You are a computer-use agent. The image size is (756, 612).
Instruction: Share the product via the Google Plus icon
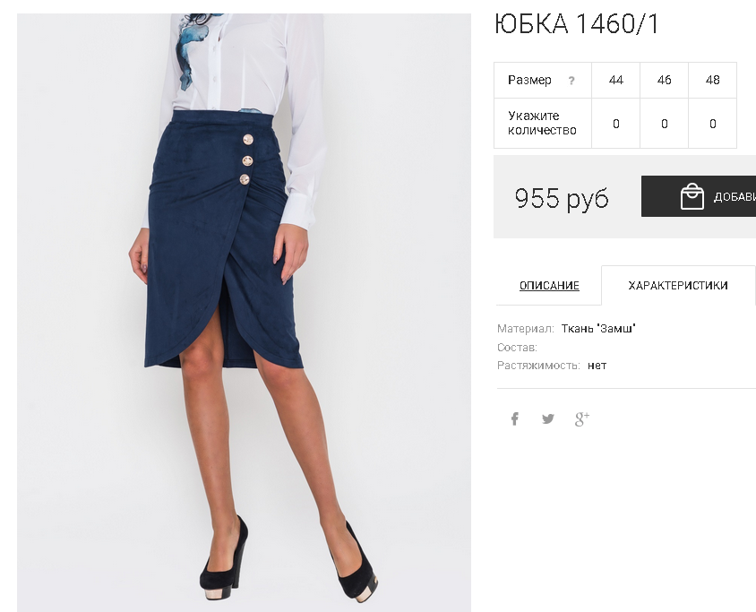pos(582,418)
